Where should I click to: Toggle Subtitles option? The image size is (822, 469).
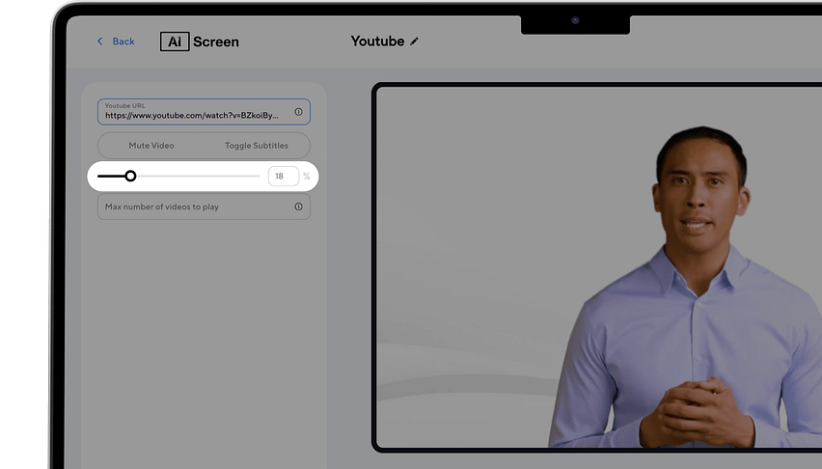[x=257, y=146]
